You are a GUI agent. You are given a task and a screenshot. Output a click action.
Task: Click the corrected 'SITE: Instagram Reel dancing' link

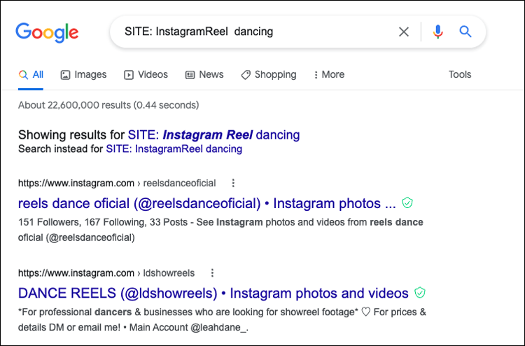pos(213,134)
